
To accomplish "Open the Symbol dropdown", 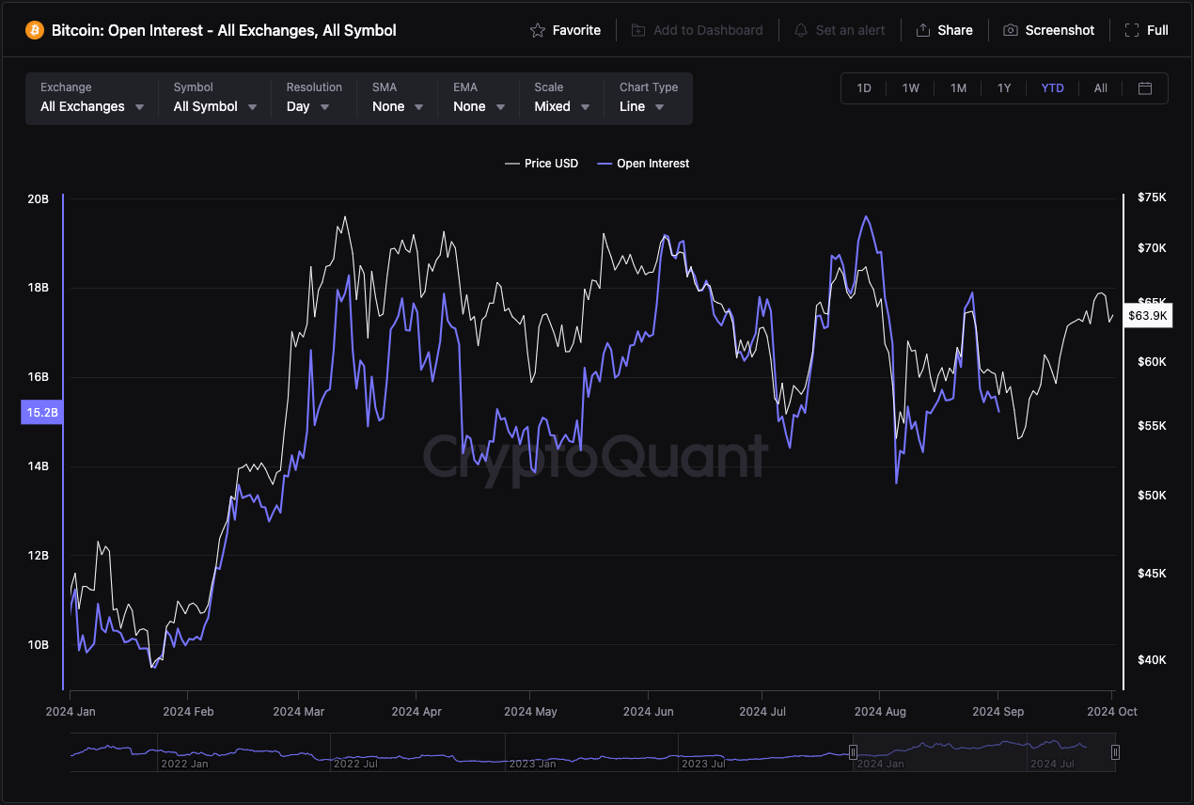I will coord(215,98).
